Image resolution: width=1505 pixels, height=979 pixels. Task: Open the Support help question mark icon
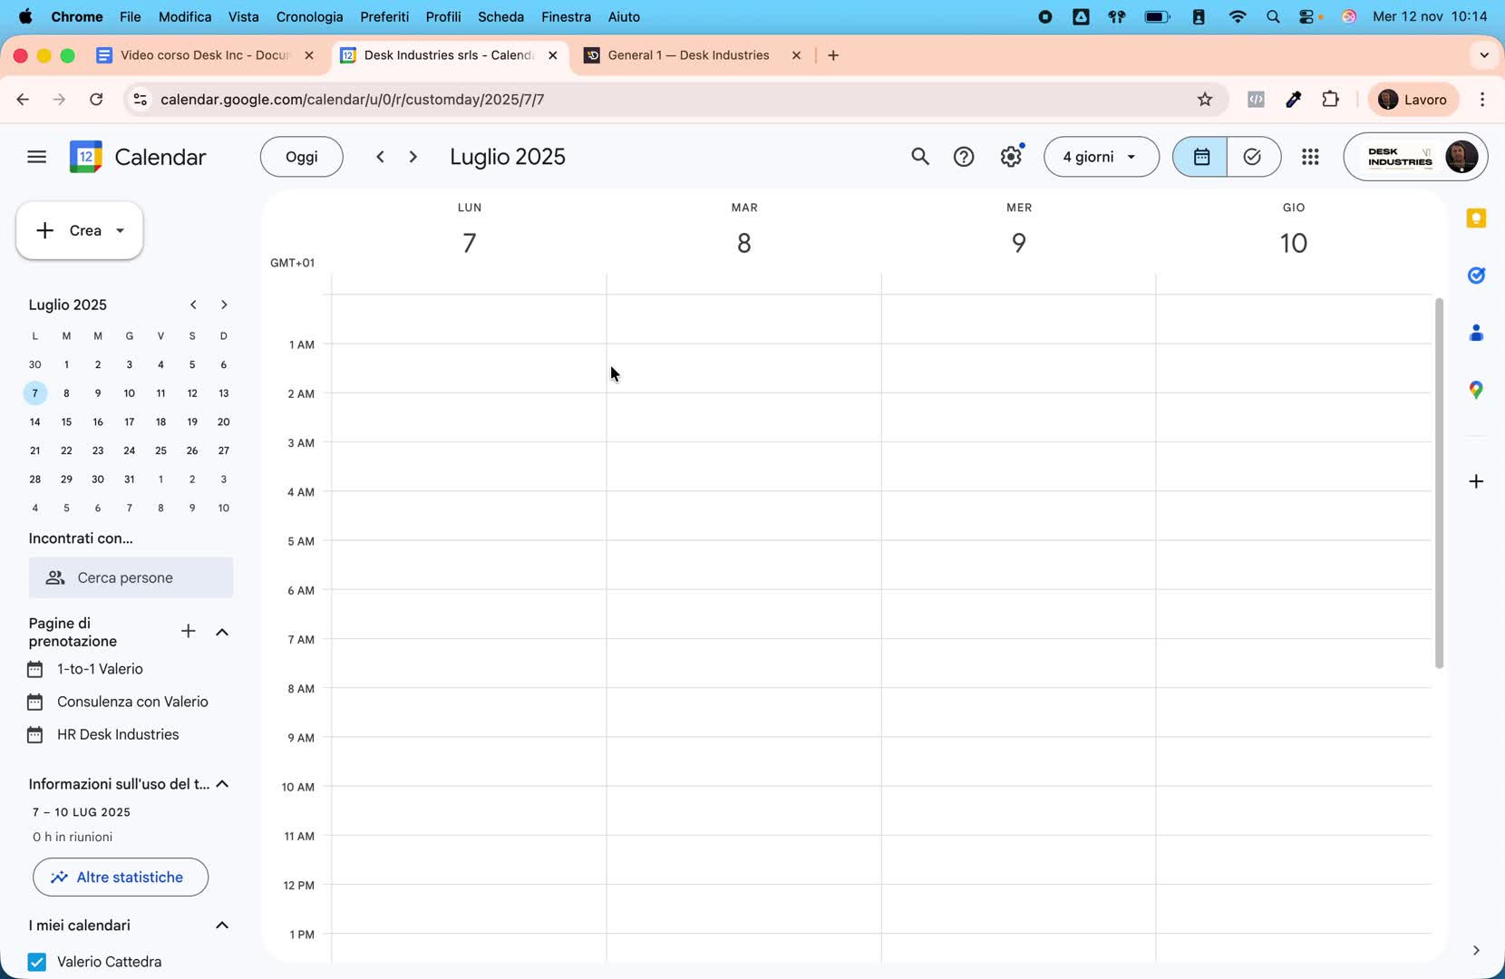(x=964, y=157)
